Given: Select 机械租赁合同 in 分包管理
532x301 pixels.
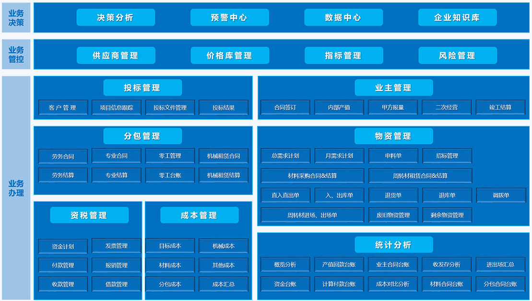Looking at the screenshot, I should (x=224, y=156).
